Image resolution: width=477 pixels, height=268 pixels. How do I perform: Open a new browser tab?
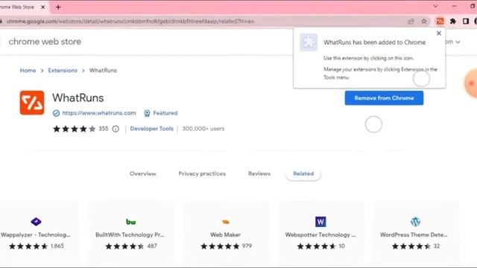coord(58,7)
